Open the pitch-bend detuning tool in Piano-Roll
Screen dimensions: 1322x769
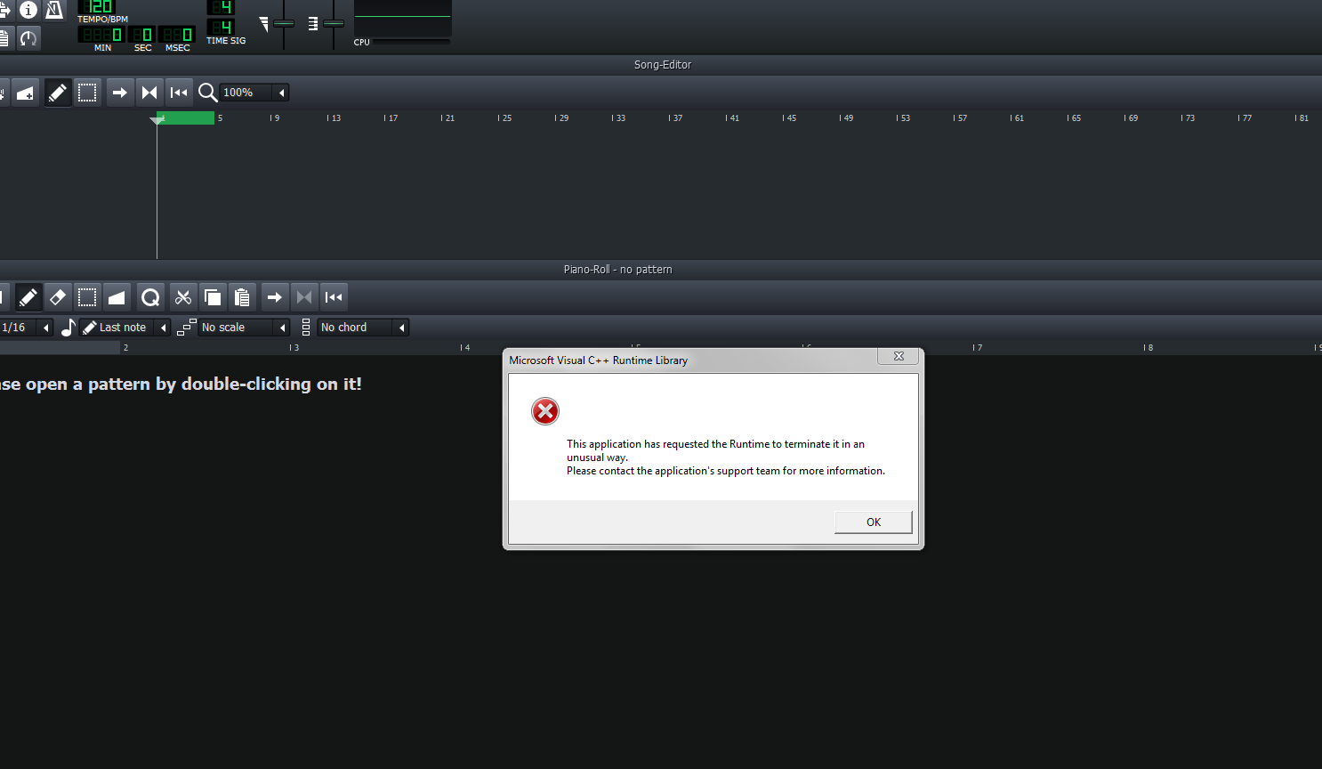tap(117, 297)
